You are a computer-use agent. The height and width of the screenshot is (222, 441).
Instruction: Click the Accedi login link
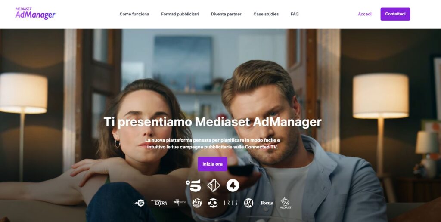click(365, 14)
